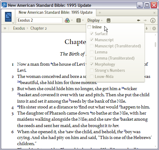This screenshot has height=150, width=159.
Task: Open footnote a before 'the house of Levi'
Action: click(x=51, y=63)
